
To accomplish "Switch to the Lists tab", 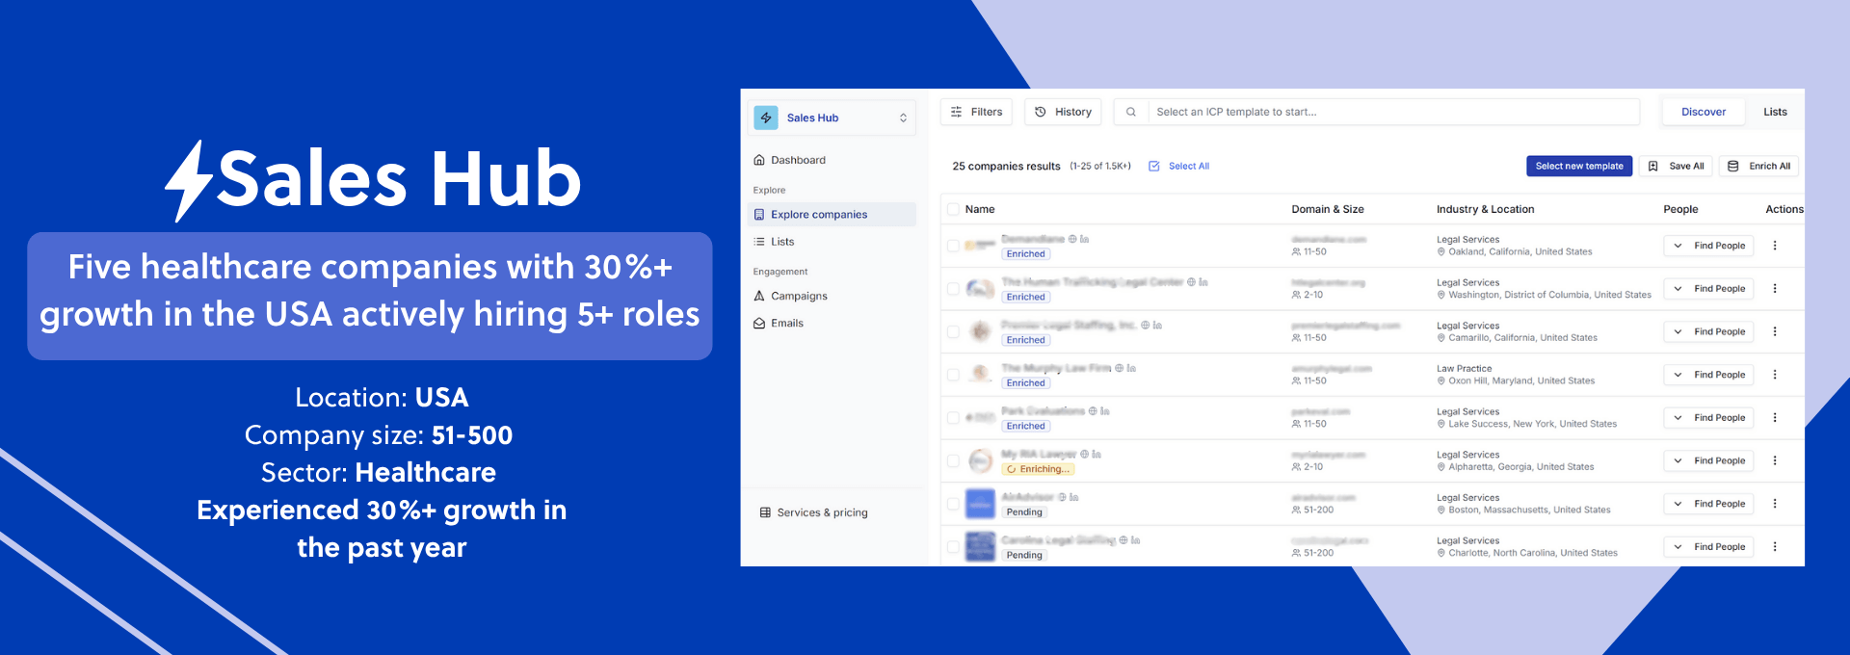I will (x=1775, y=112).
